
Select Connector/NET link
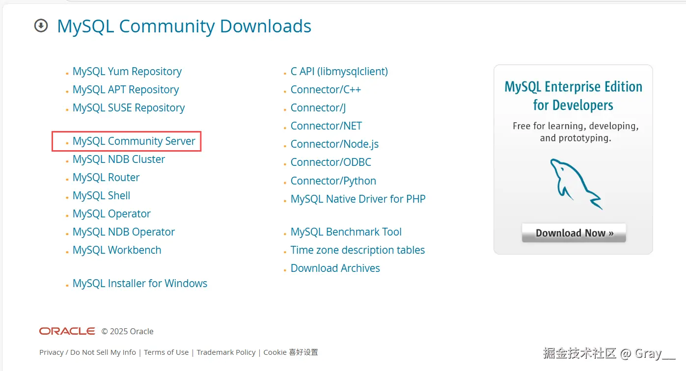[326, 126]
